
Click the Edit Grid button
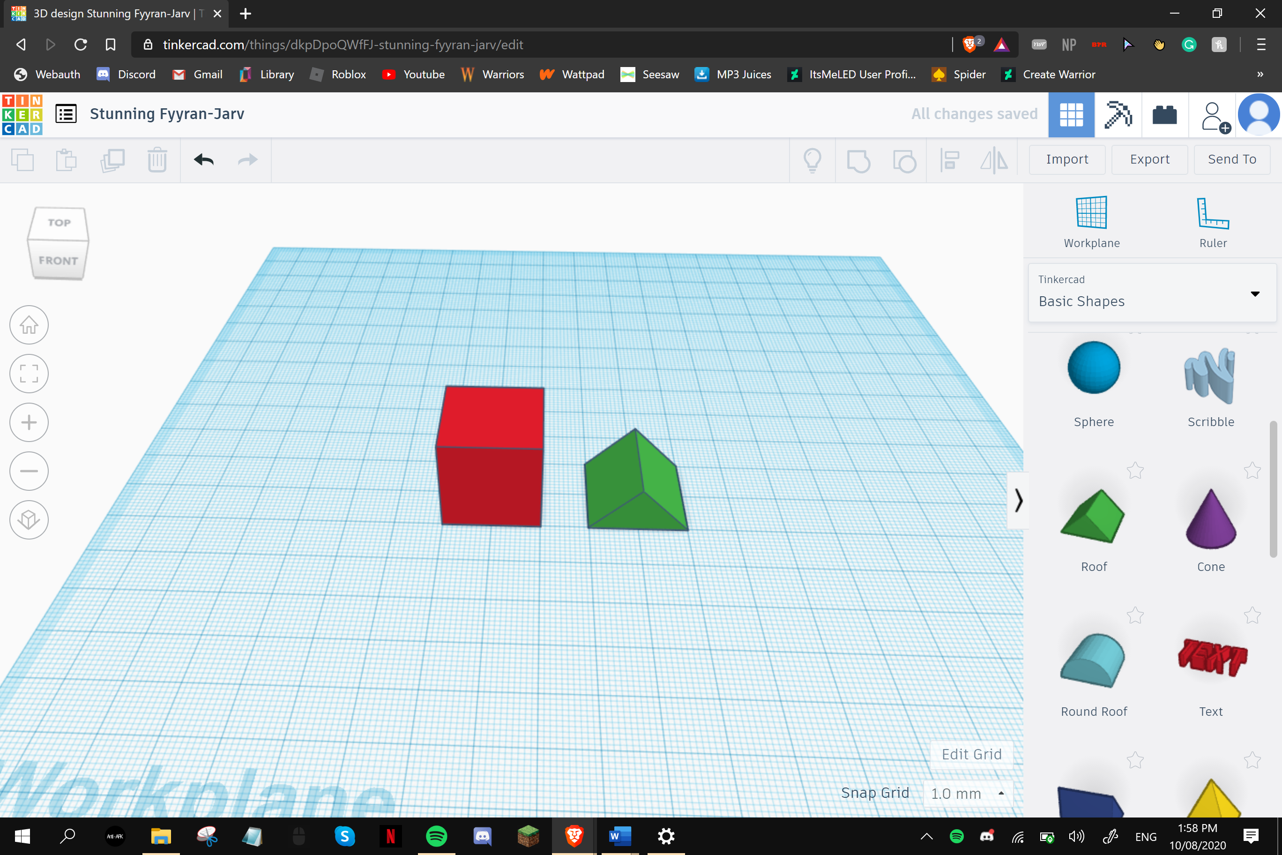pyautogui.click(x=971, y=754)
